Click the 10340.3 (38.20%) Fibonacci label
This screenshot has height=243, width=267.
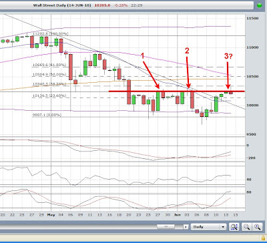[x=49, y=84]
